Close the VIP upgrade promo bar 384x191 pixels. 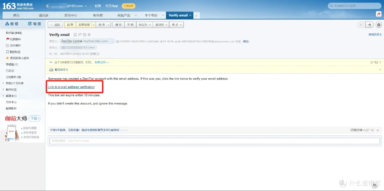[x=378, y=130]
